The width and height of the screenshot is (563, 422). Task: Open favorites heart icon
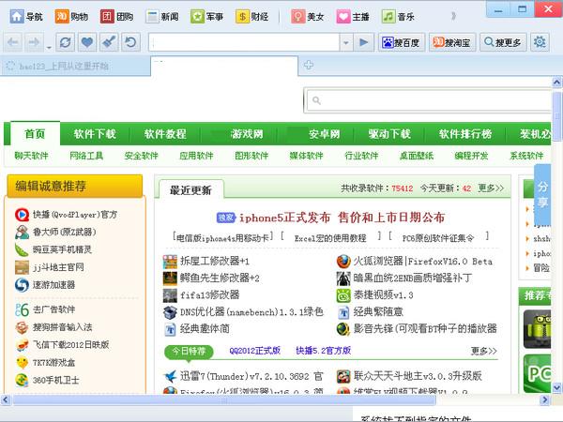[87, 42]
